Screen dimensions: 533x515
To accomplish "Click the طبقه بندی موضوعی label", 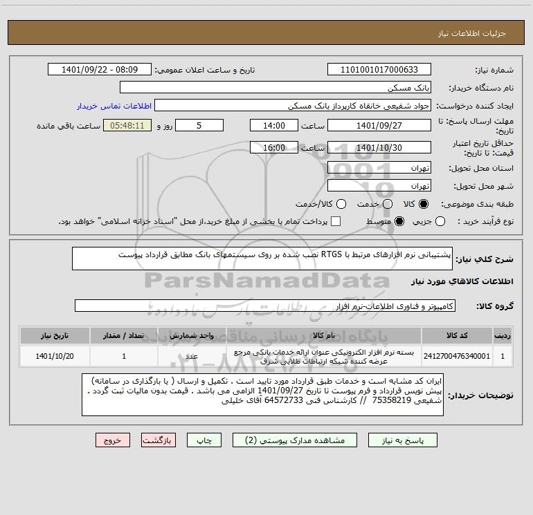I will pos(477,204).
